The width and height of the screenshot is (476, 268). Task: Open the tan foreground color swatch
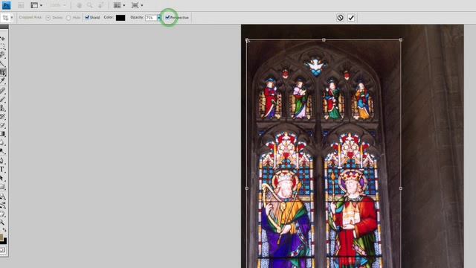tap(1, 237)
